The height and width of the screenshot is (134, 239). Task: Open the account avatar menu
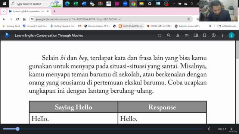pos(232,35)
